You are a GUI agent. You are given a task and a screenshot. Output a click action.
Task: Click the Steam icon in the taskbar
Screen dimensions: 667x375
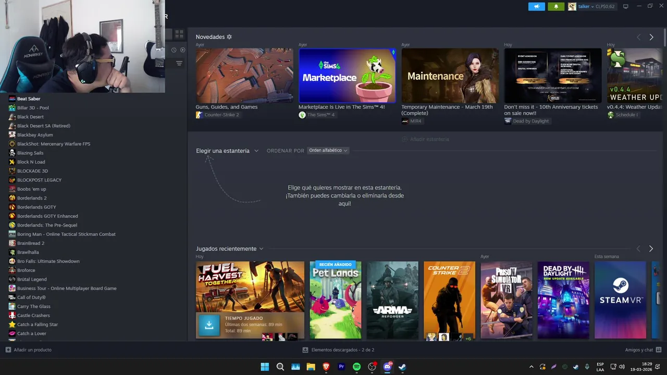click(x=402, y=367)
